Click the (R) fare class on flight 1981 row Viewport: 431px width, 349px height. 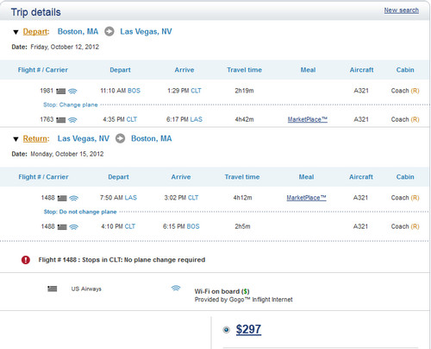pyautogui.click(x=415, y=91)
